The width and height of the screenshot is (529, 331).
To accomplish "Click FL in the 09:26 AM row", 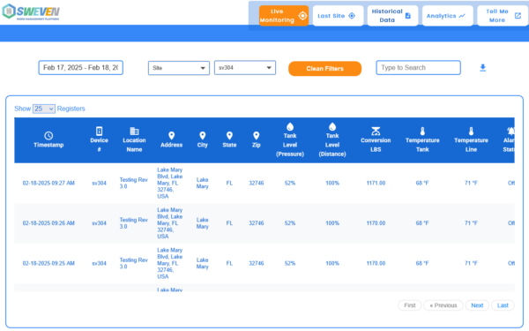I will click(229, 223).
